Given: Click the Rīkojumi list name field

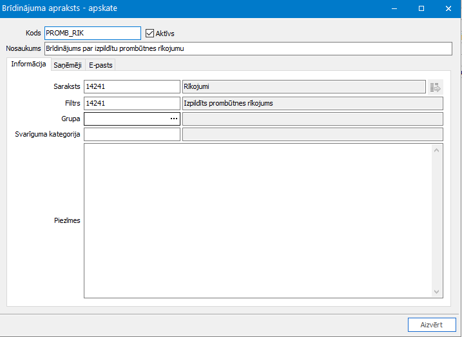Looking at the screenshot, I should (x=303, y=87).
